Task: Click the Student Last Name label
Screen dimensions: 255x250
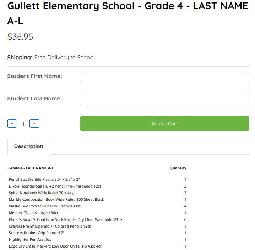Action: 34,98
